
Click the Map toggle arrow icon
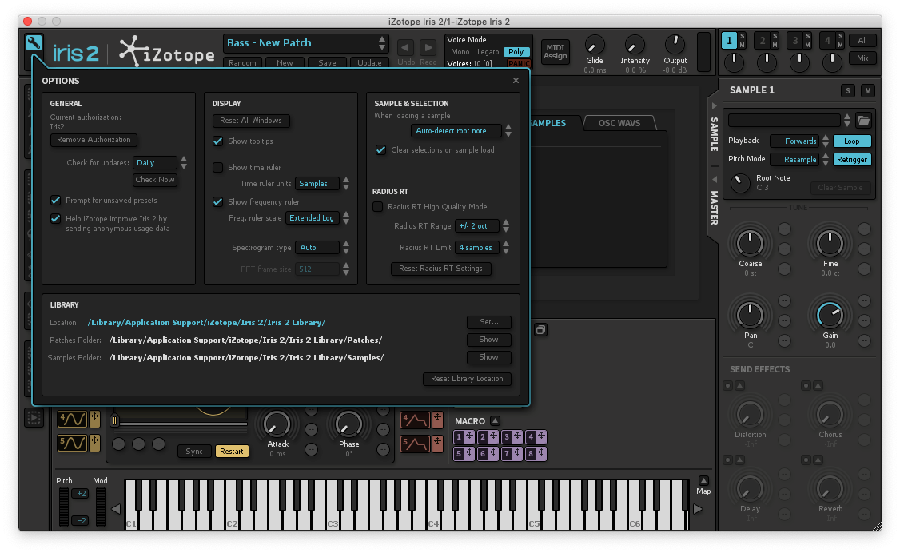(x=703, y=481)
